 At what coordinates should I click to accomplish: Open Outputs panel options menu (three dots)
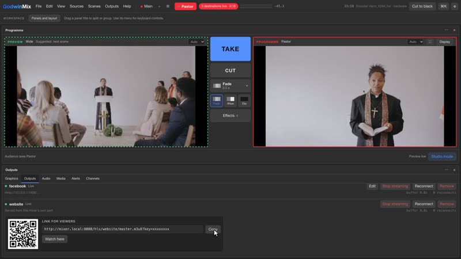tap(446, 170)
